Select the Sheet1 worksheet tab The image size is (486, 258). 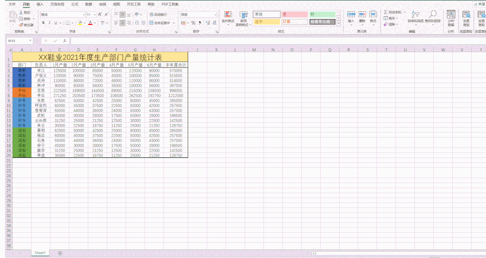coord(40,253)
